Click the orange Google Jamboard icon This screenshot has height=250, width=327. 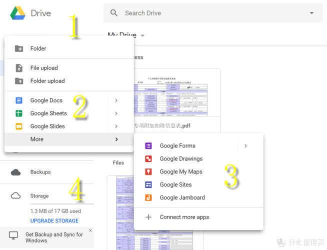coord(148,197)
